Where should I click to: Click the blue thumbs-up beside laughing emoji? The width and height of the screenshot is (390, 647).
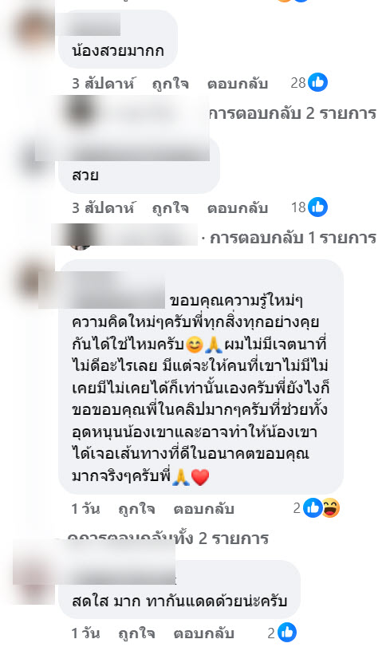point(313,508)
